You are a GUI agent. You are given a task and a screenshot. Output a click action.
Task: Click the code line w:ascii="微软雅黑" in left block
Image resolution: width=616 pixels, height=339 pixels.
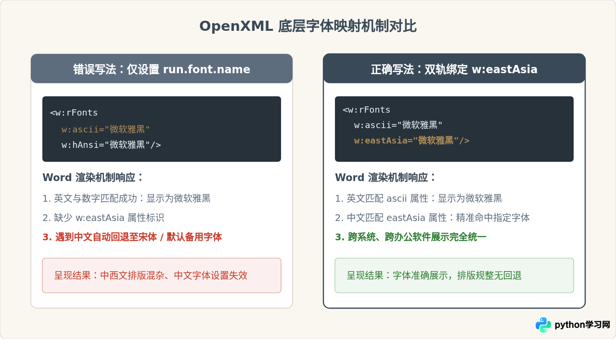pyautogui.click(x=106, y=129)
